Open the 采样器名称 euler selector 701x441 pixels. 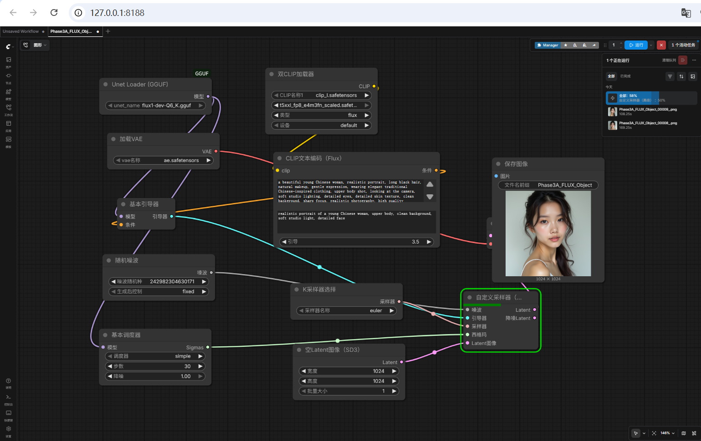(347, 310)
